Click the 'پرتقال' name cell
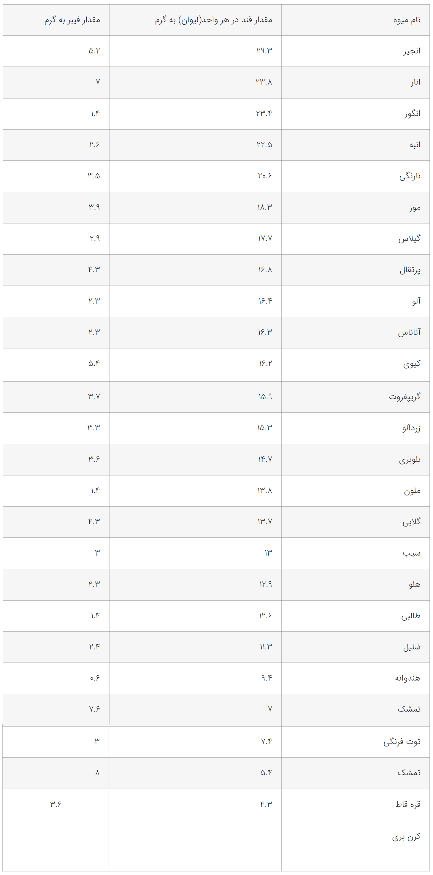This screenshot has height=875, width=433. [x=410, y=270]
